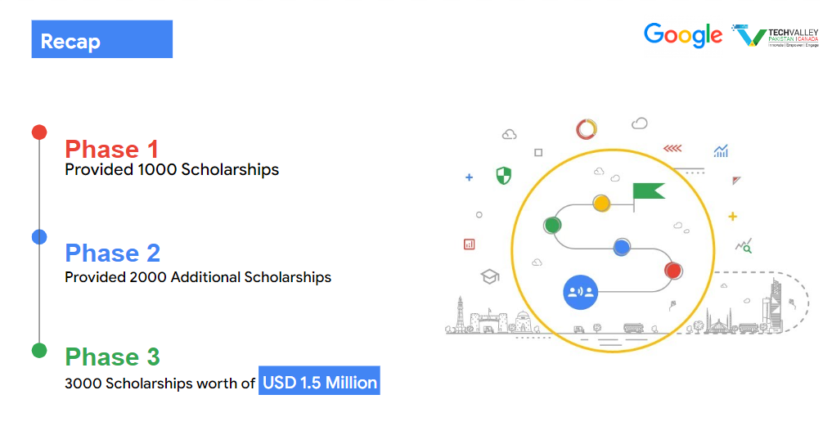The height and width of the screenshot is (435, 832).
Task: Click the blue bar chart icon
Action: 721,150
